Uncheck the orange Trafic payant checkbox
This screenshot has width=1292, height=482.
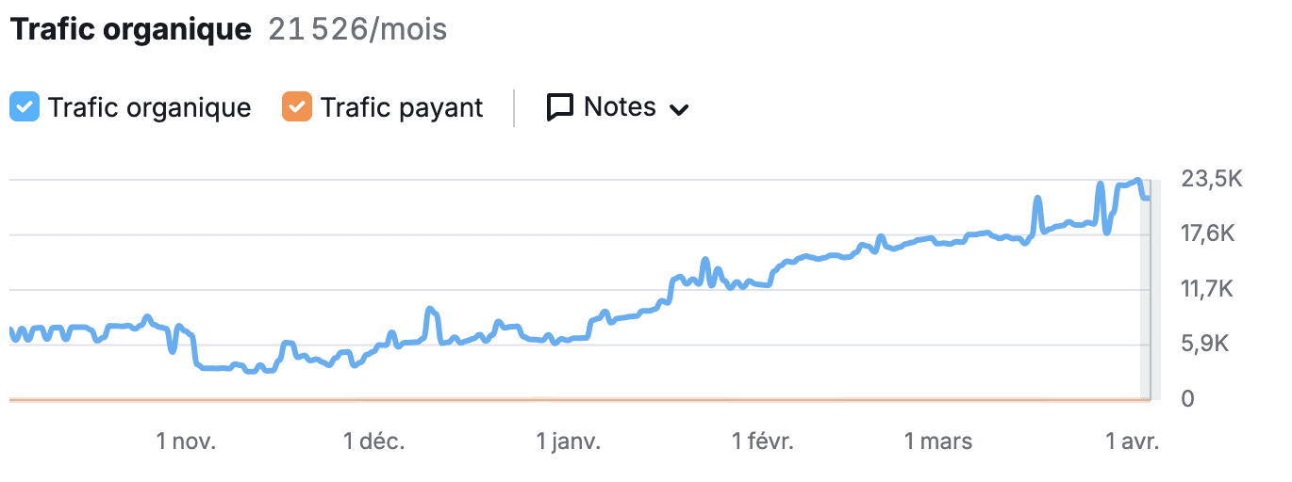click(x=296, y=107)
